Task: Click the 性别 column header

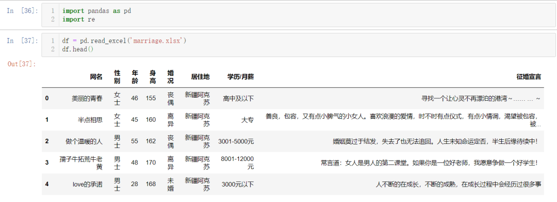Action: pyautogui.click(x=117, y=77)
